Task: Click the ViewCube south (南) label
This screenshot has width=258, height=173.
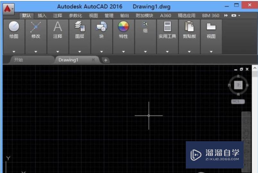Action: [x=238, y=94]
